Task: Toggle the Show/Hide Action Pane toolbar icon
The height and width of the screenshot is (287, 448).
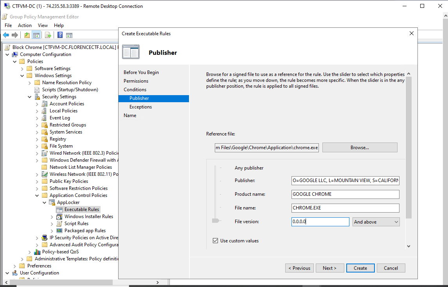Action: pos(69,36)
